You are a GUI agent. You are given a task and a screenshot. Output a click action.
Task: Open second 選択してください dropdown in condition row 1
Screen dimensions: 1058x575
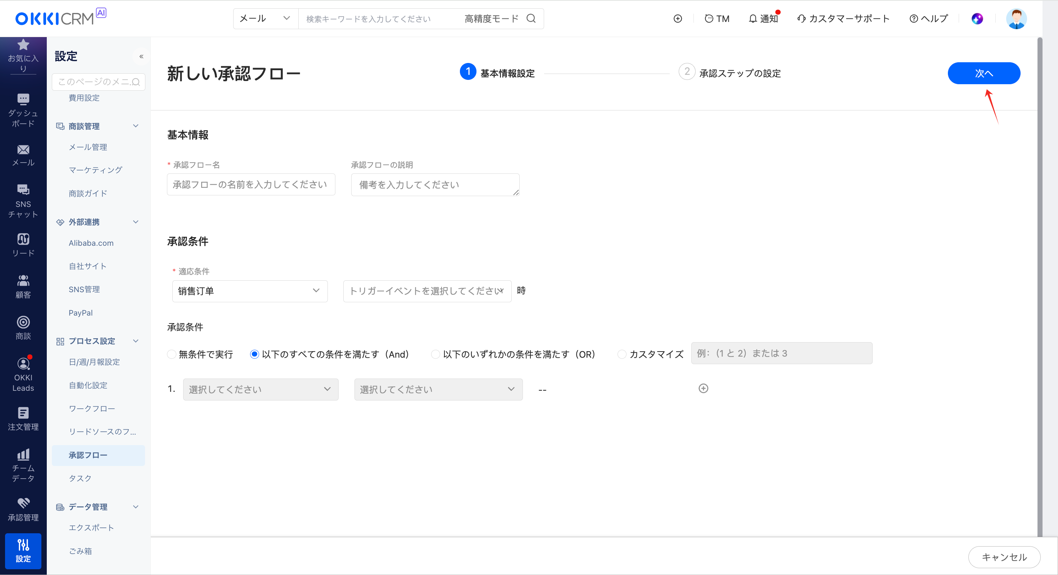(438, 389)
